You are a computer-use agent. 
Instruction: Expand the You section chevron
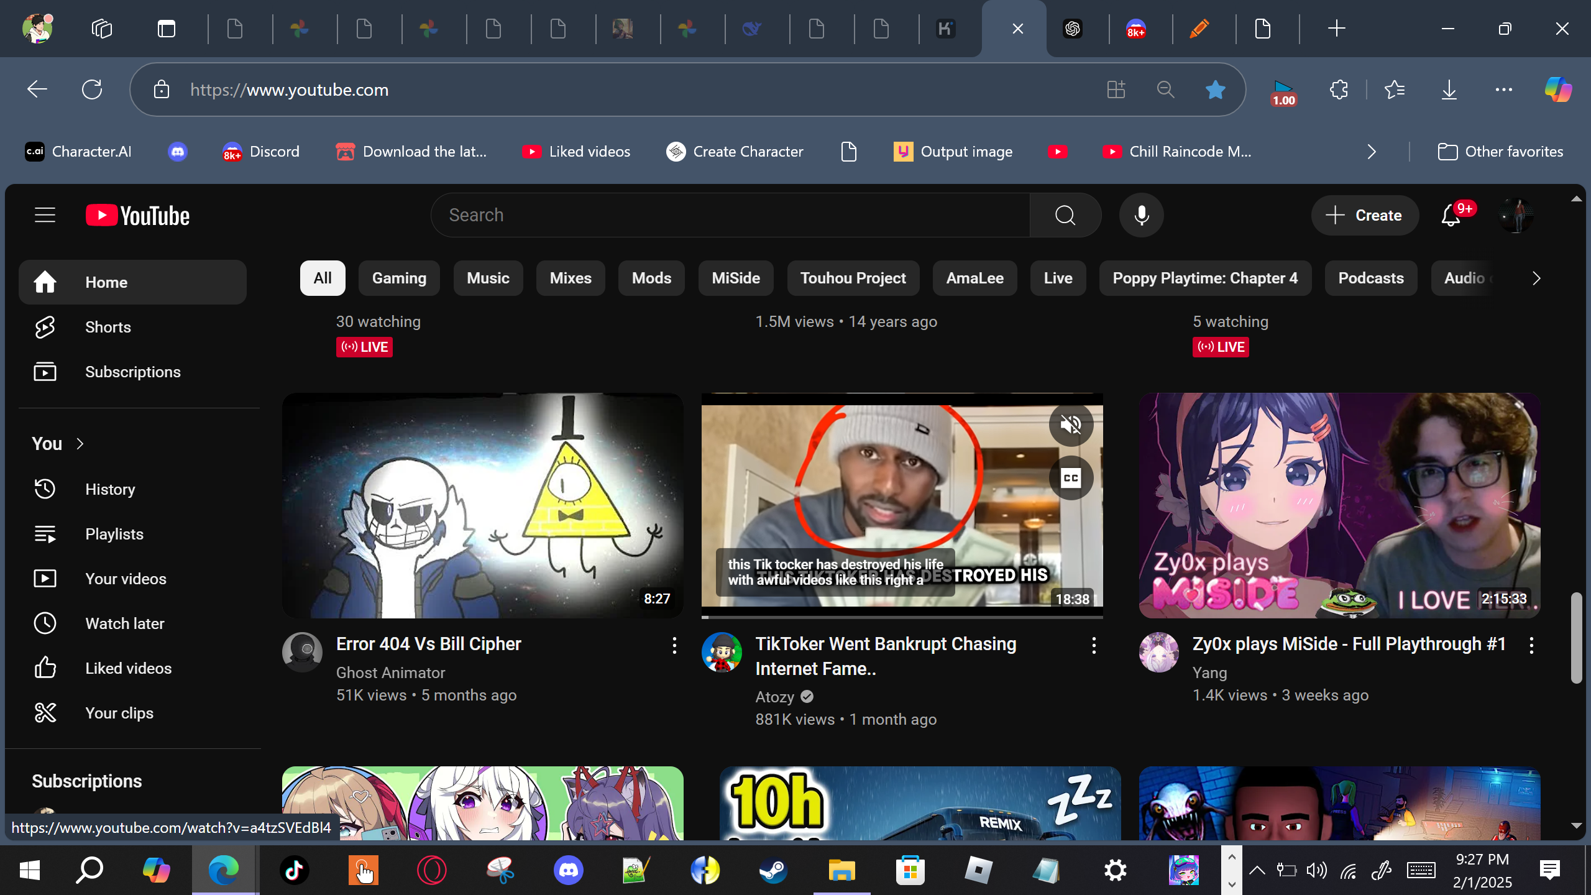(x=80, y=444)
